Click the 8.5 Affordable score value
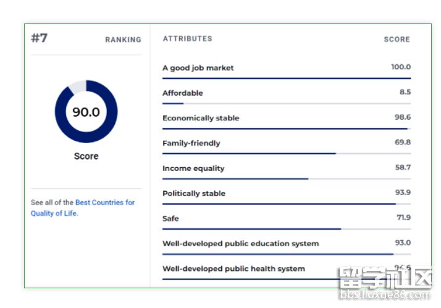The width and height of the screenshot is (441, 308). click(x=405, y=92)
